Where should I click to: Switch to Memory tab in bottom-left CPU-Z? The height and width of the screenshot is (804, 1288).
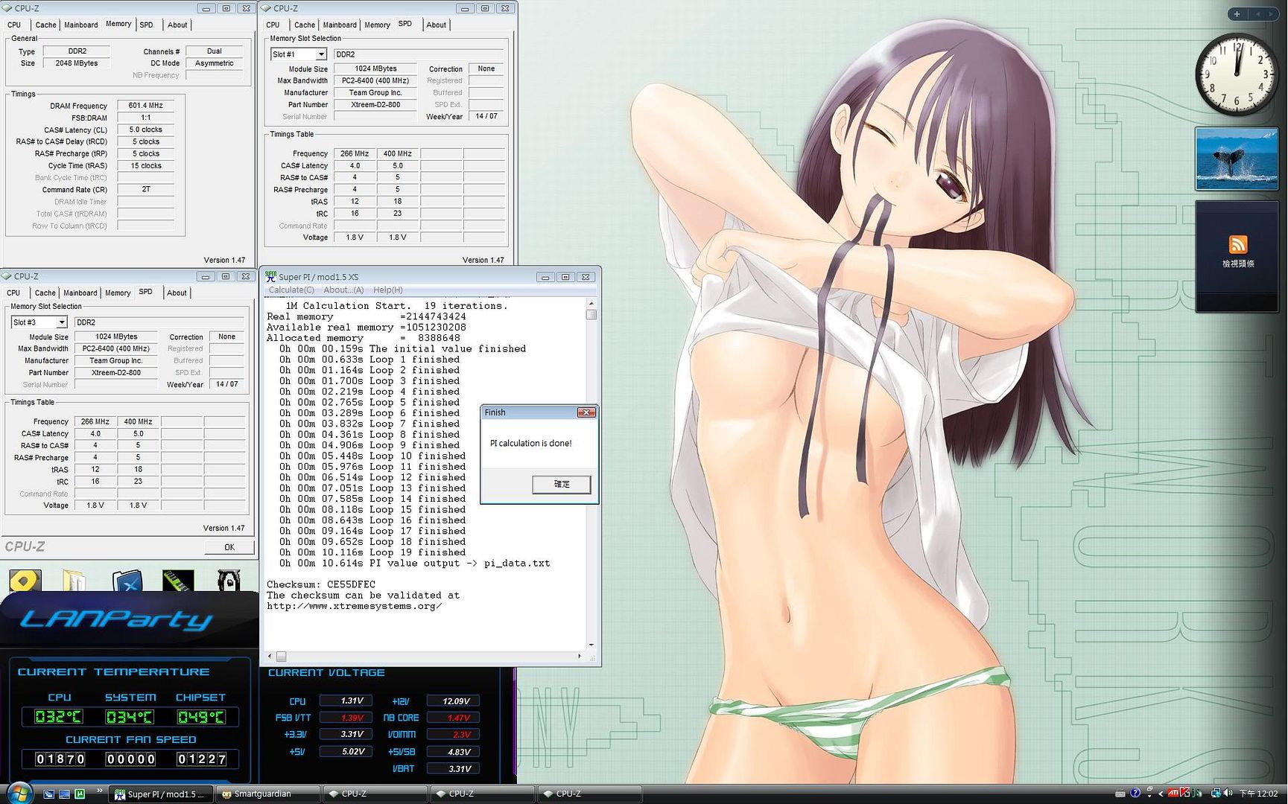[x=118, y=293]
